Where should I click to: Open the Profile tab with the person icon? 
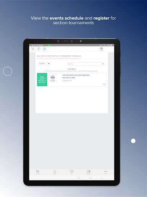pos(55,172)
